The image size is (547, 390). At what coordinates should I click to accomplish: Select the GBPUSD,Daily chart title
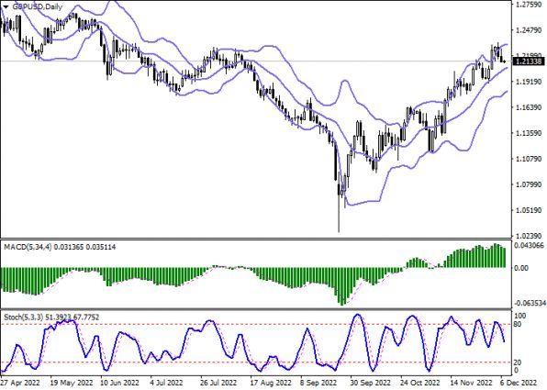[x=37, y=6]
